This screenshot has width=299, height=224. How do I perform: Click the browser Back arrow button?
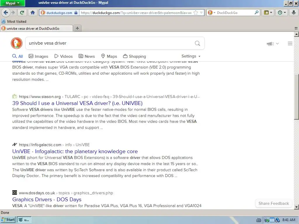6,13
